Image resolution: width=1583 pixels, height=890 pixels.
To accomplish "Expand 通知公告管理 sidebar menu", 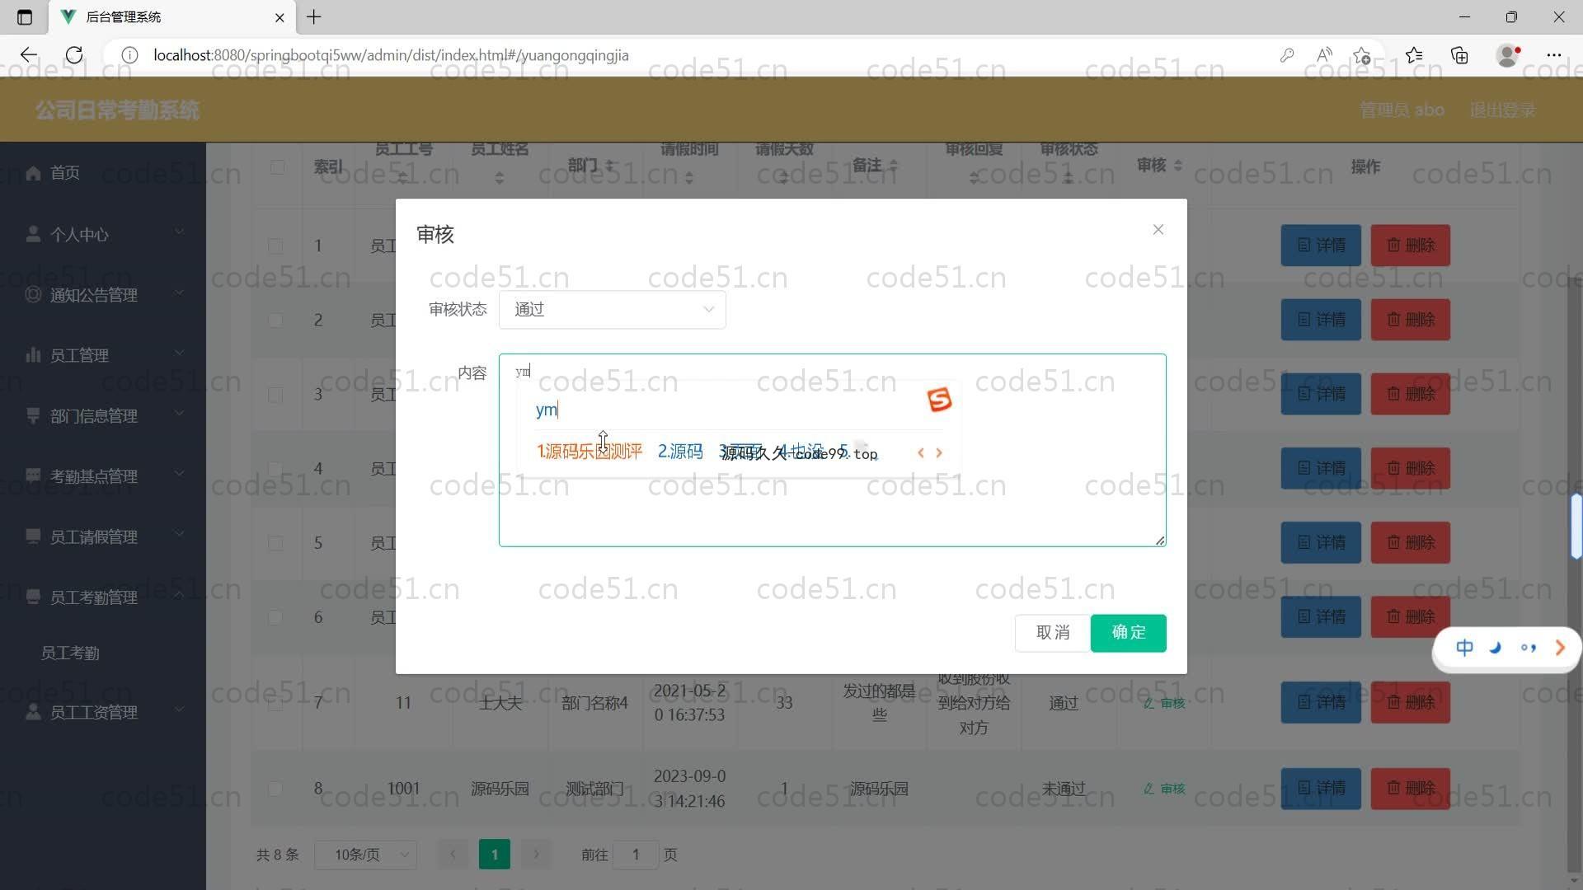I will click(x=103, y=295).
